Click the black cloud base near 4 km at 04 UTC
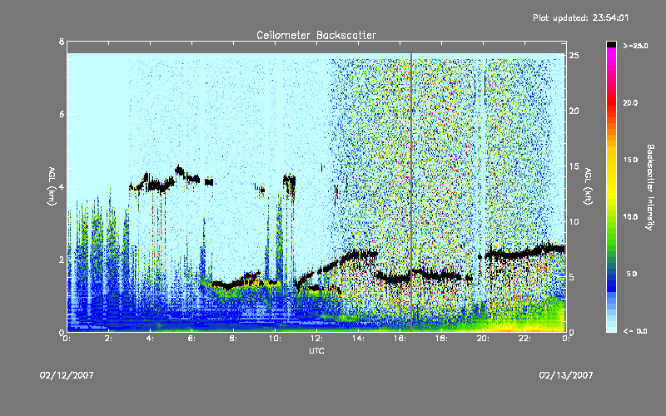This screenshot has height=416, width=666. (153, 185)
